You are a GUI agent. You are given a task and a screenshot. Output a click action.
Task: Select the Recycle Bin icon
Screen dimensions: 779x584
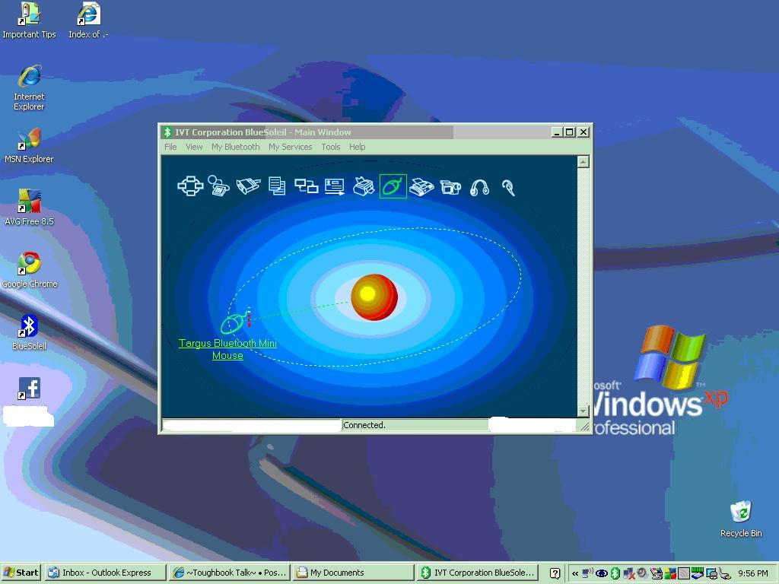(741, 519)
